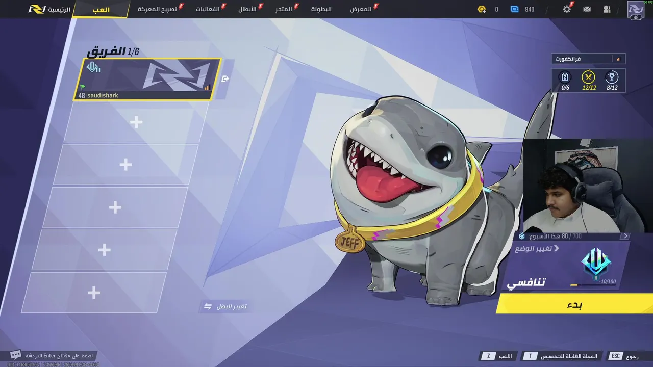Click the level 48 profile avatar
The image size is (653, 367).
coord(636,10)
